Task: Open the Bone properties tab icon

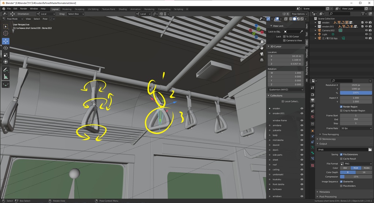Action: [313, 153]
